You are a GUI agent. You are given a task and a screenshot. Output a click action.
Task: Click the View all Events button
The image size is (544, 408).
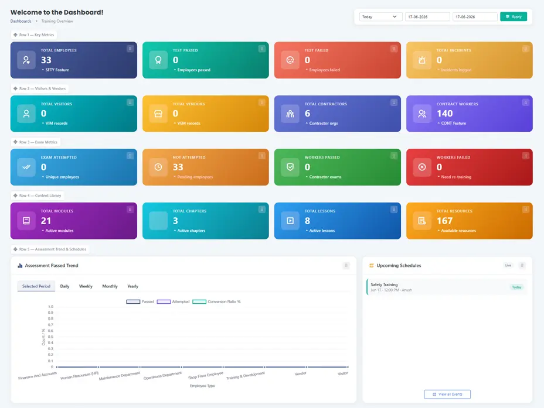(447, 395)
